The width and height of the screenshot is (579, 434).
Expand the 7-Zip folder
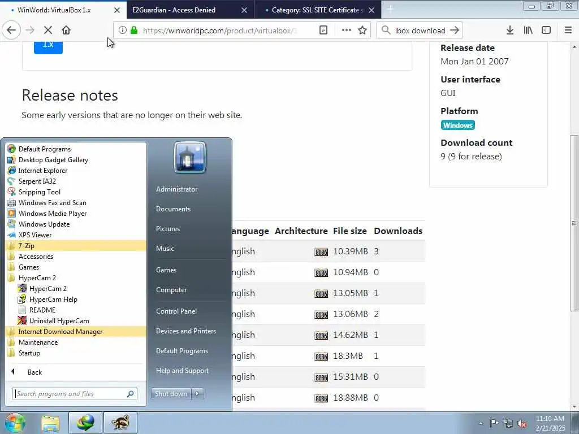pyautogui.click(x=76, y=245)
